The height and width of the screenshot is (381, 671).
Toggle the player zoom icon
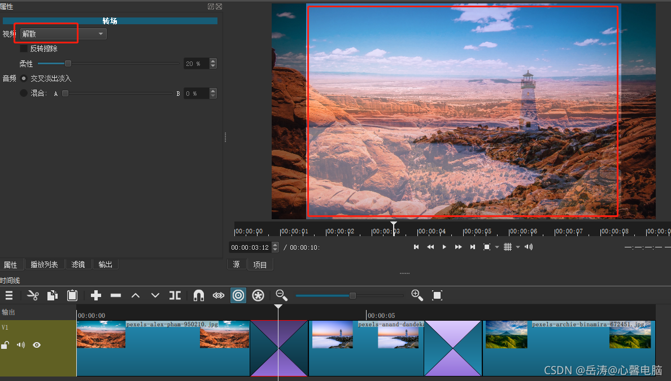coord(486,247)
